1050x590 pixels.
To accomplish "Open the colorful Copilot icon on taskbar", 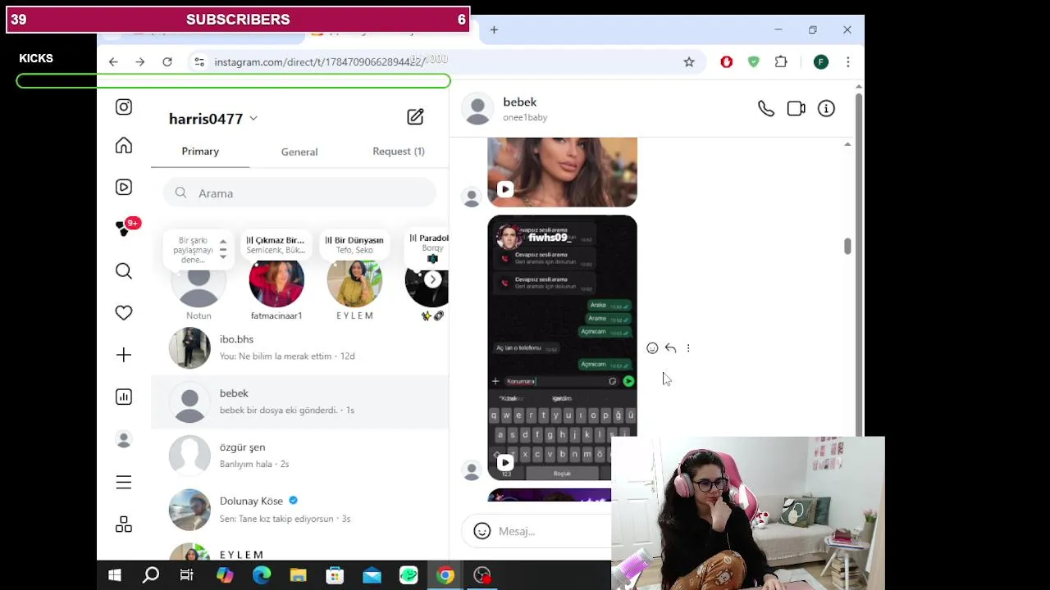I will click(x=224, y=575).
